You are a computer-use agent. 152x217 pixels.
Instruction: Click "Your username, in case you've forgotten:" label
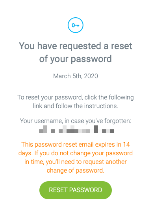coord(76,121)
